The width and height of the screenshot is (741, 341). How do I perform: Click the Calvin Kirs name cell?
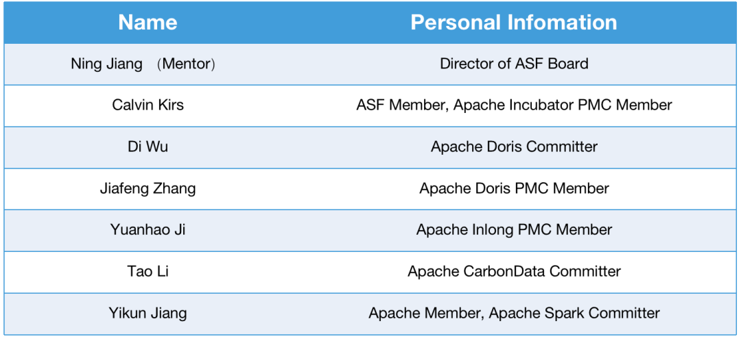point(148,105)
